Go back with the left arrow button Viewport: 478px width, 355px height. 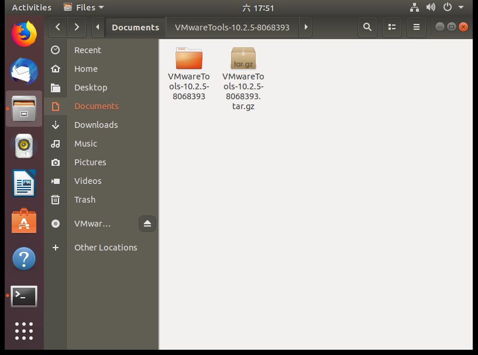click(58, 27)
